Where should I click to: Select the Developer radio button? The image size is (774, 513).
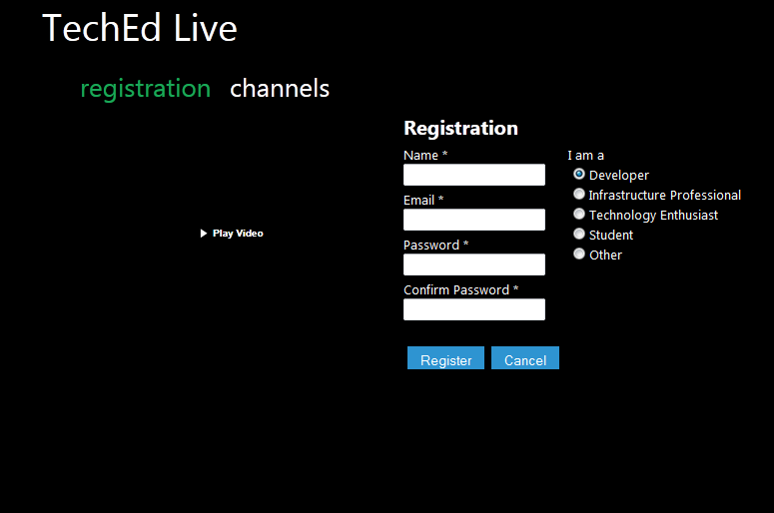579,174
